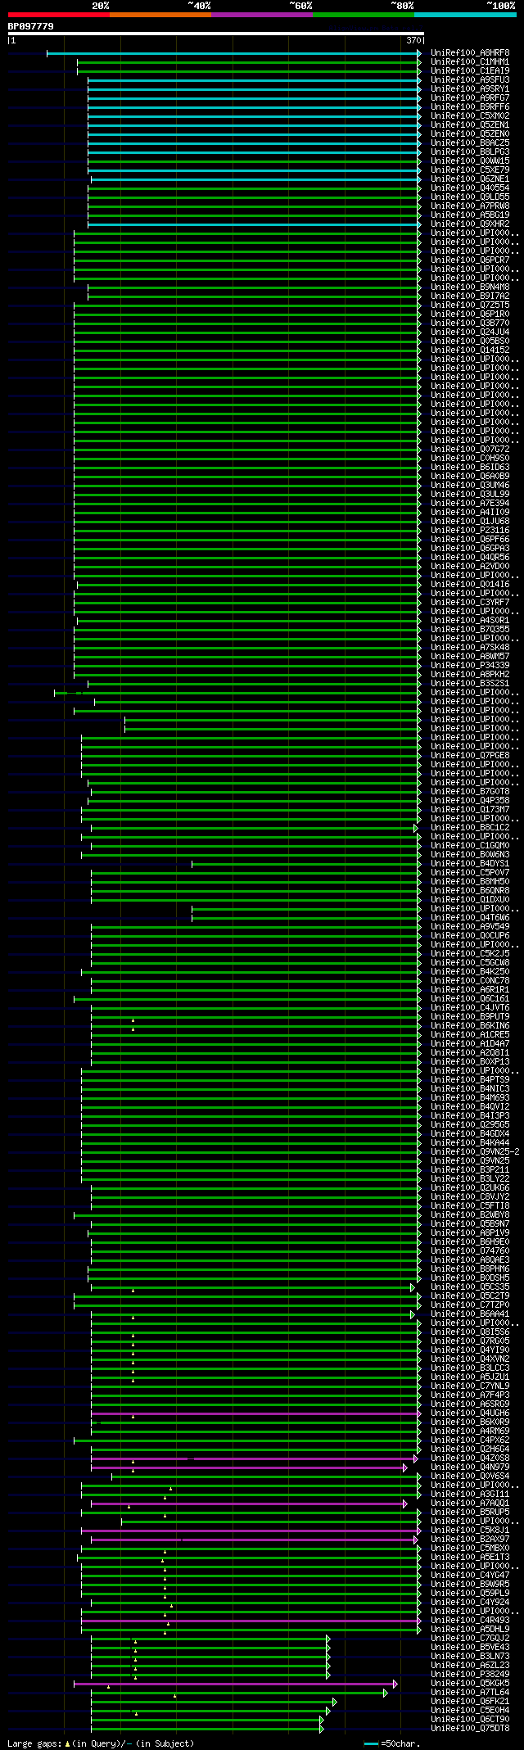Open UniRef100_P38249 entry

point(470,1675)
